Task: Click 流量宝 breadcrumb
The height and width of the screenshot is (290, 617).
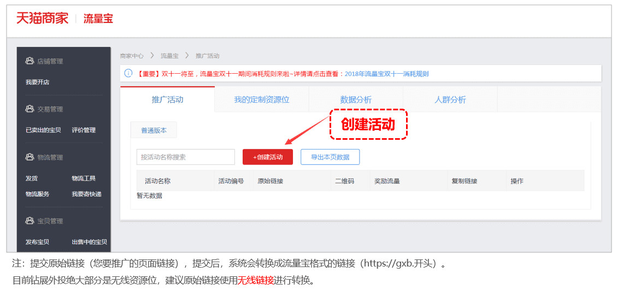Action: [x=169, y=56]
